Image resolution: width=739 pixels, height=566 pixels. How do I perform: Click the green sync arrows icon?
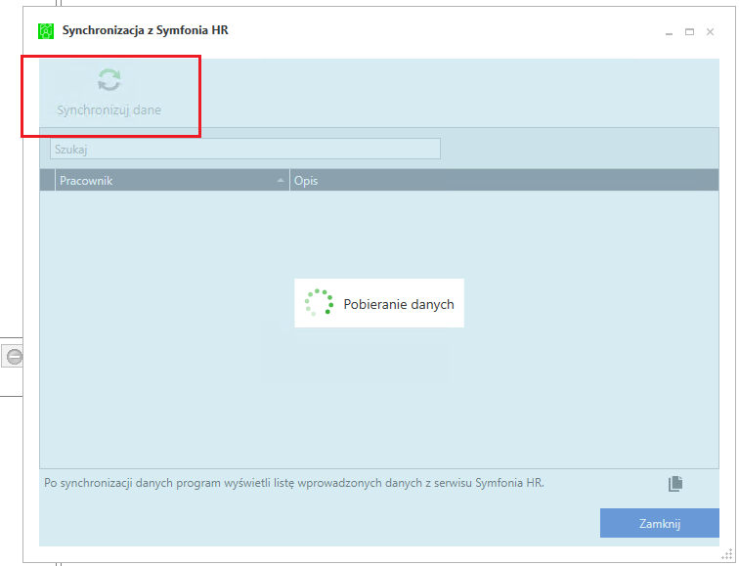(x=109, y=79)
